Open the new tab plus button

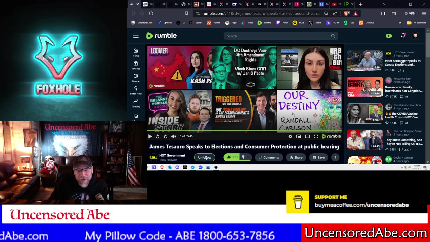[x=361, y=4]
